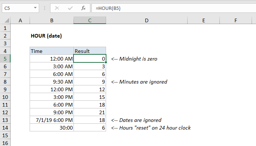Select row 3 header
This screenshot has width=256, height=146.
pos(5,43)
